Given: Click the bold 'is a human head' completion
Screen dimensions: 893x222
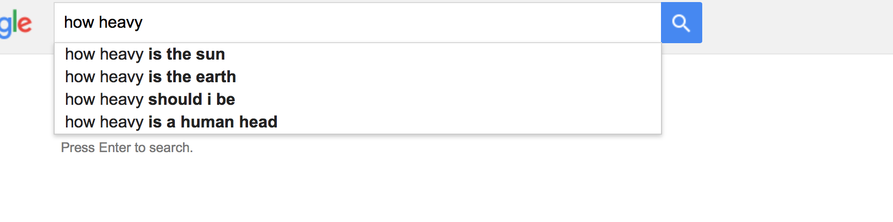Looking at the screenshot, I should [213, 122].
